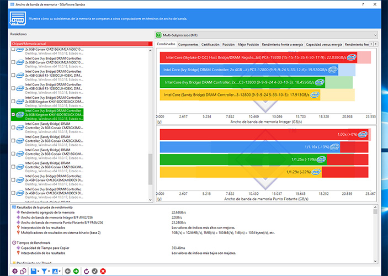
Task: Click the tab strip scroll-left arrow
Action: coord(371,44)
